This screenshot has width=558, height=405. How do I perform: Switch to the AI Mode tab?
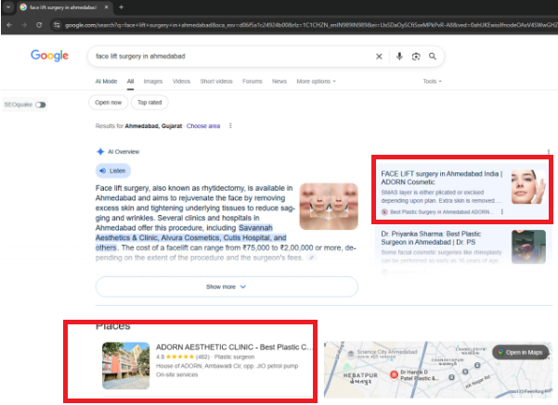pyautogui.click(x=106, y=82)
